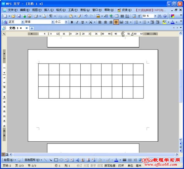The height and width of the screenshot is (169, 184).
Task: Create a new blank document
Action: [6, 16]
